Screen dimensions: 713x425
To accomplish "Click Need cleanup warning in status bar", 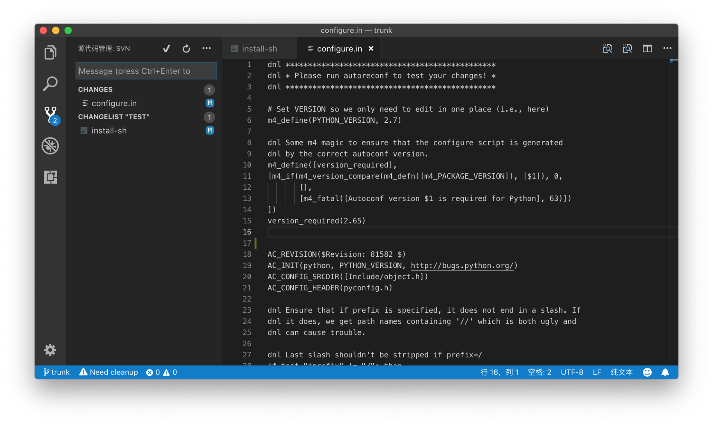I will tap(108, 372).
